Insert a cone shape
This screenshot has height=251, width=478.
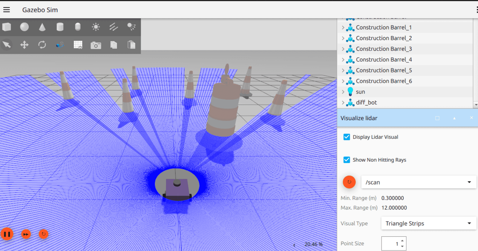[x=42, y=27]
